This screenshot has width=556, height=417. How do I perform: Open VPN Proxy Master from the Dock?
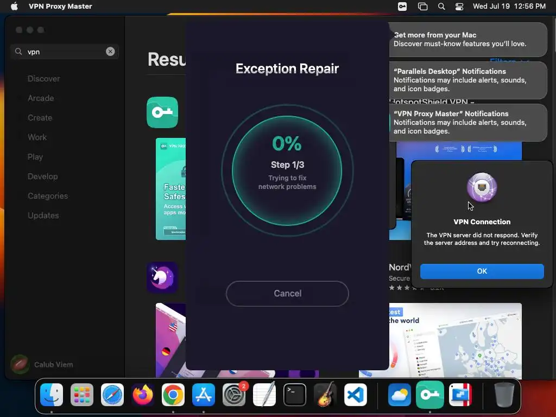(x=430, y=395)
